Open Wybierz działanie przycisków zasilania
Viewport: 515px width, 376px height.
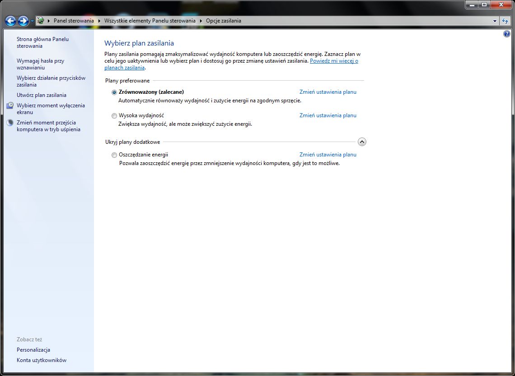pos(51,81)
